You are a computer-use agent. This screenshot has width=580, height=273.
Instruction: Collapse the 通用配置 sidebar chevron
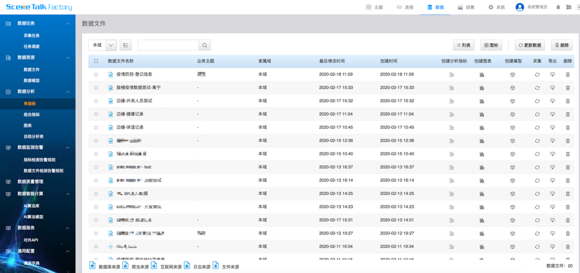67,251
